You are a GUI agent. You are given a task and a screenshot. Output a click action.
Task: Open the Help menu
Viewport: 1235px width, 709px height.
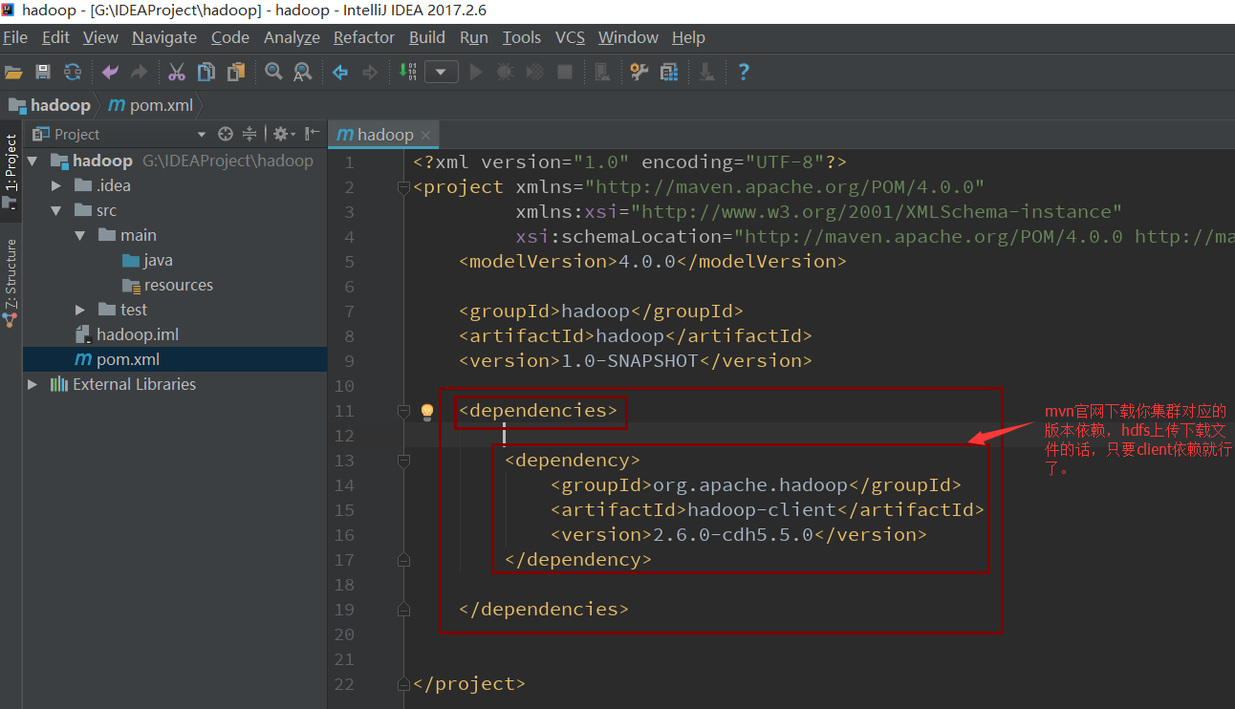tap(688, 37)
